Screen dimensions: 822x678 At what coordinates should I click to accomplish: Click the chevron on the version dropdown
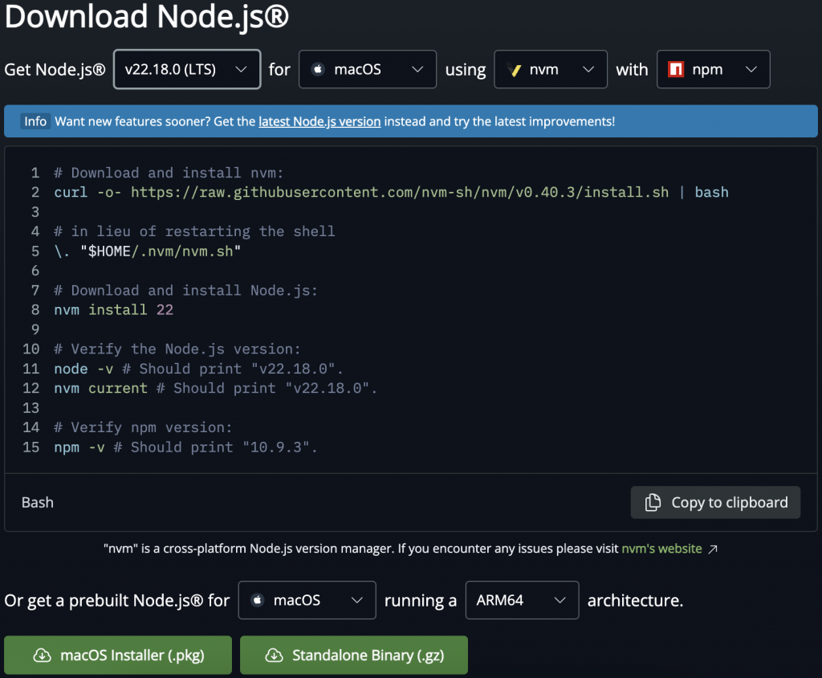coord(241,69)
